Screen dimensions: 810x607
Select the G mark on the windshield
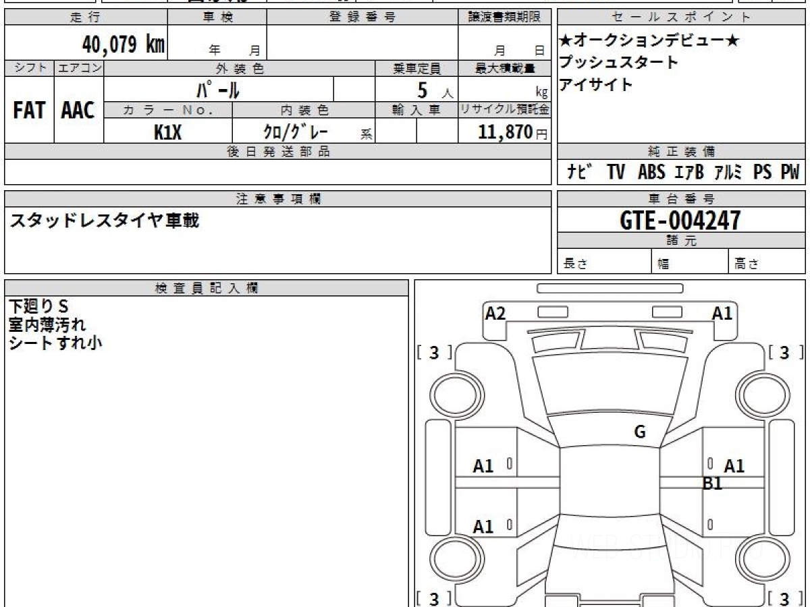639,432
